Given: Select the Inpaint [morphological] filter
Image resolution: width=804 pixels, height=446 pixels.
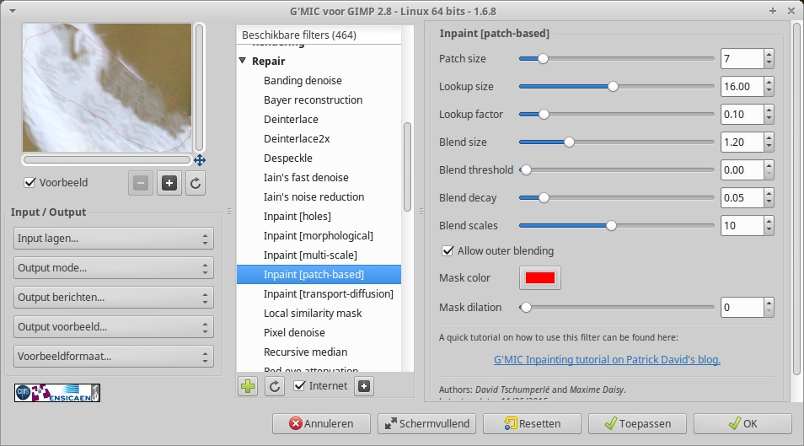Looking at the screenshot, I should (x=318, y=235).
